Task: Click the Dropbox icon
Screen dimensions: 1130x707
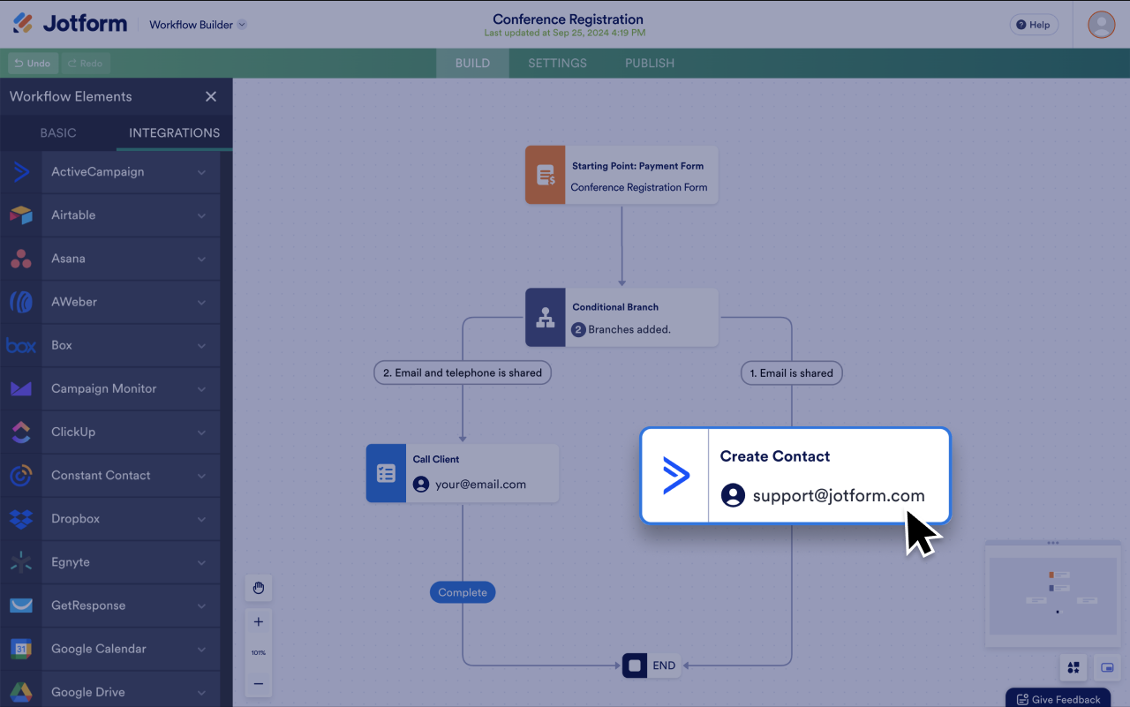Action: (x=21, y=519)
